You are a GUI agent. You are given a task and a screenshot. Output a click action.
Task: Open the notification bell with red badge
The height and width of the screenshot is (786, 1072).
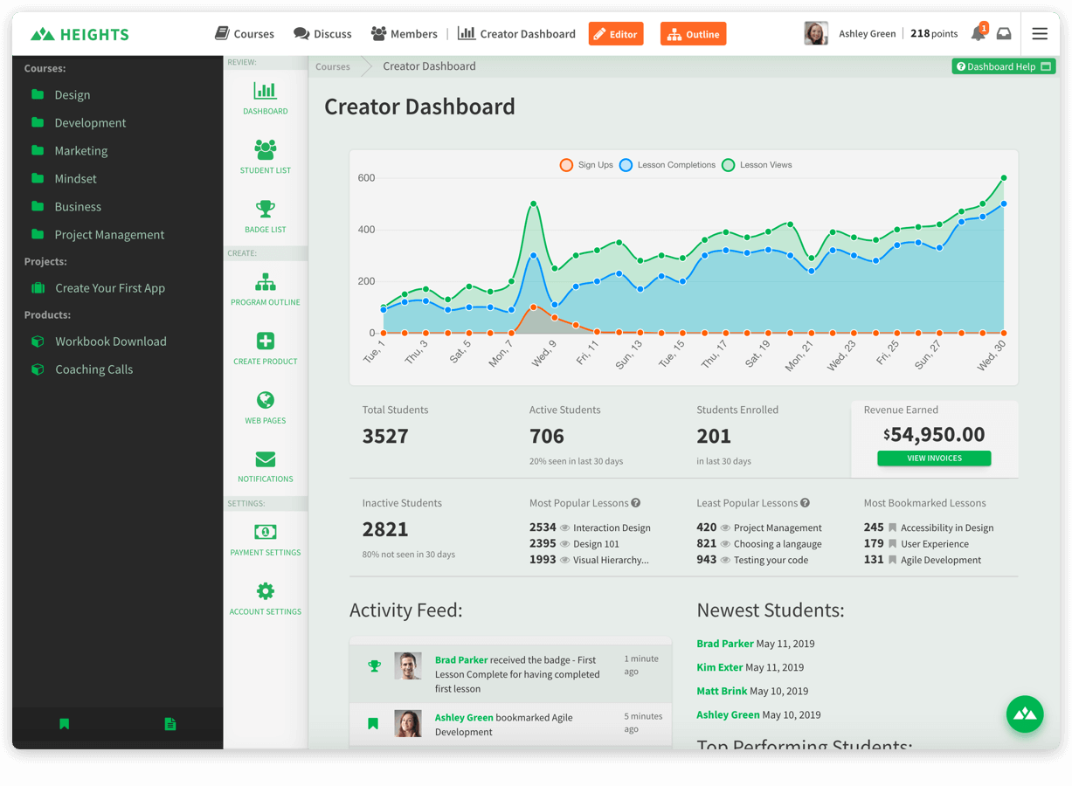click(x=978, y=32)
